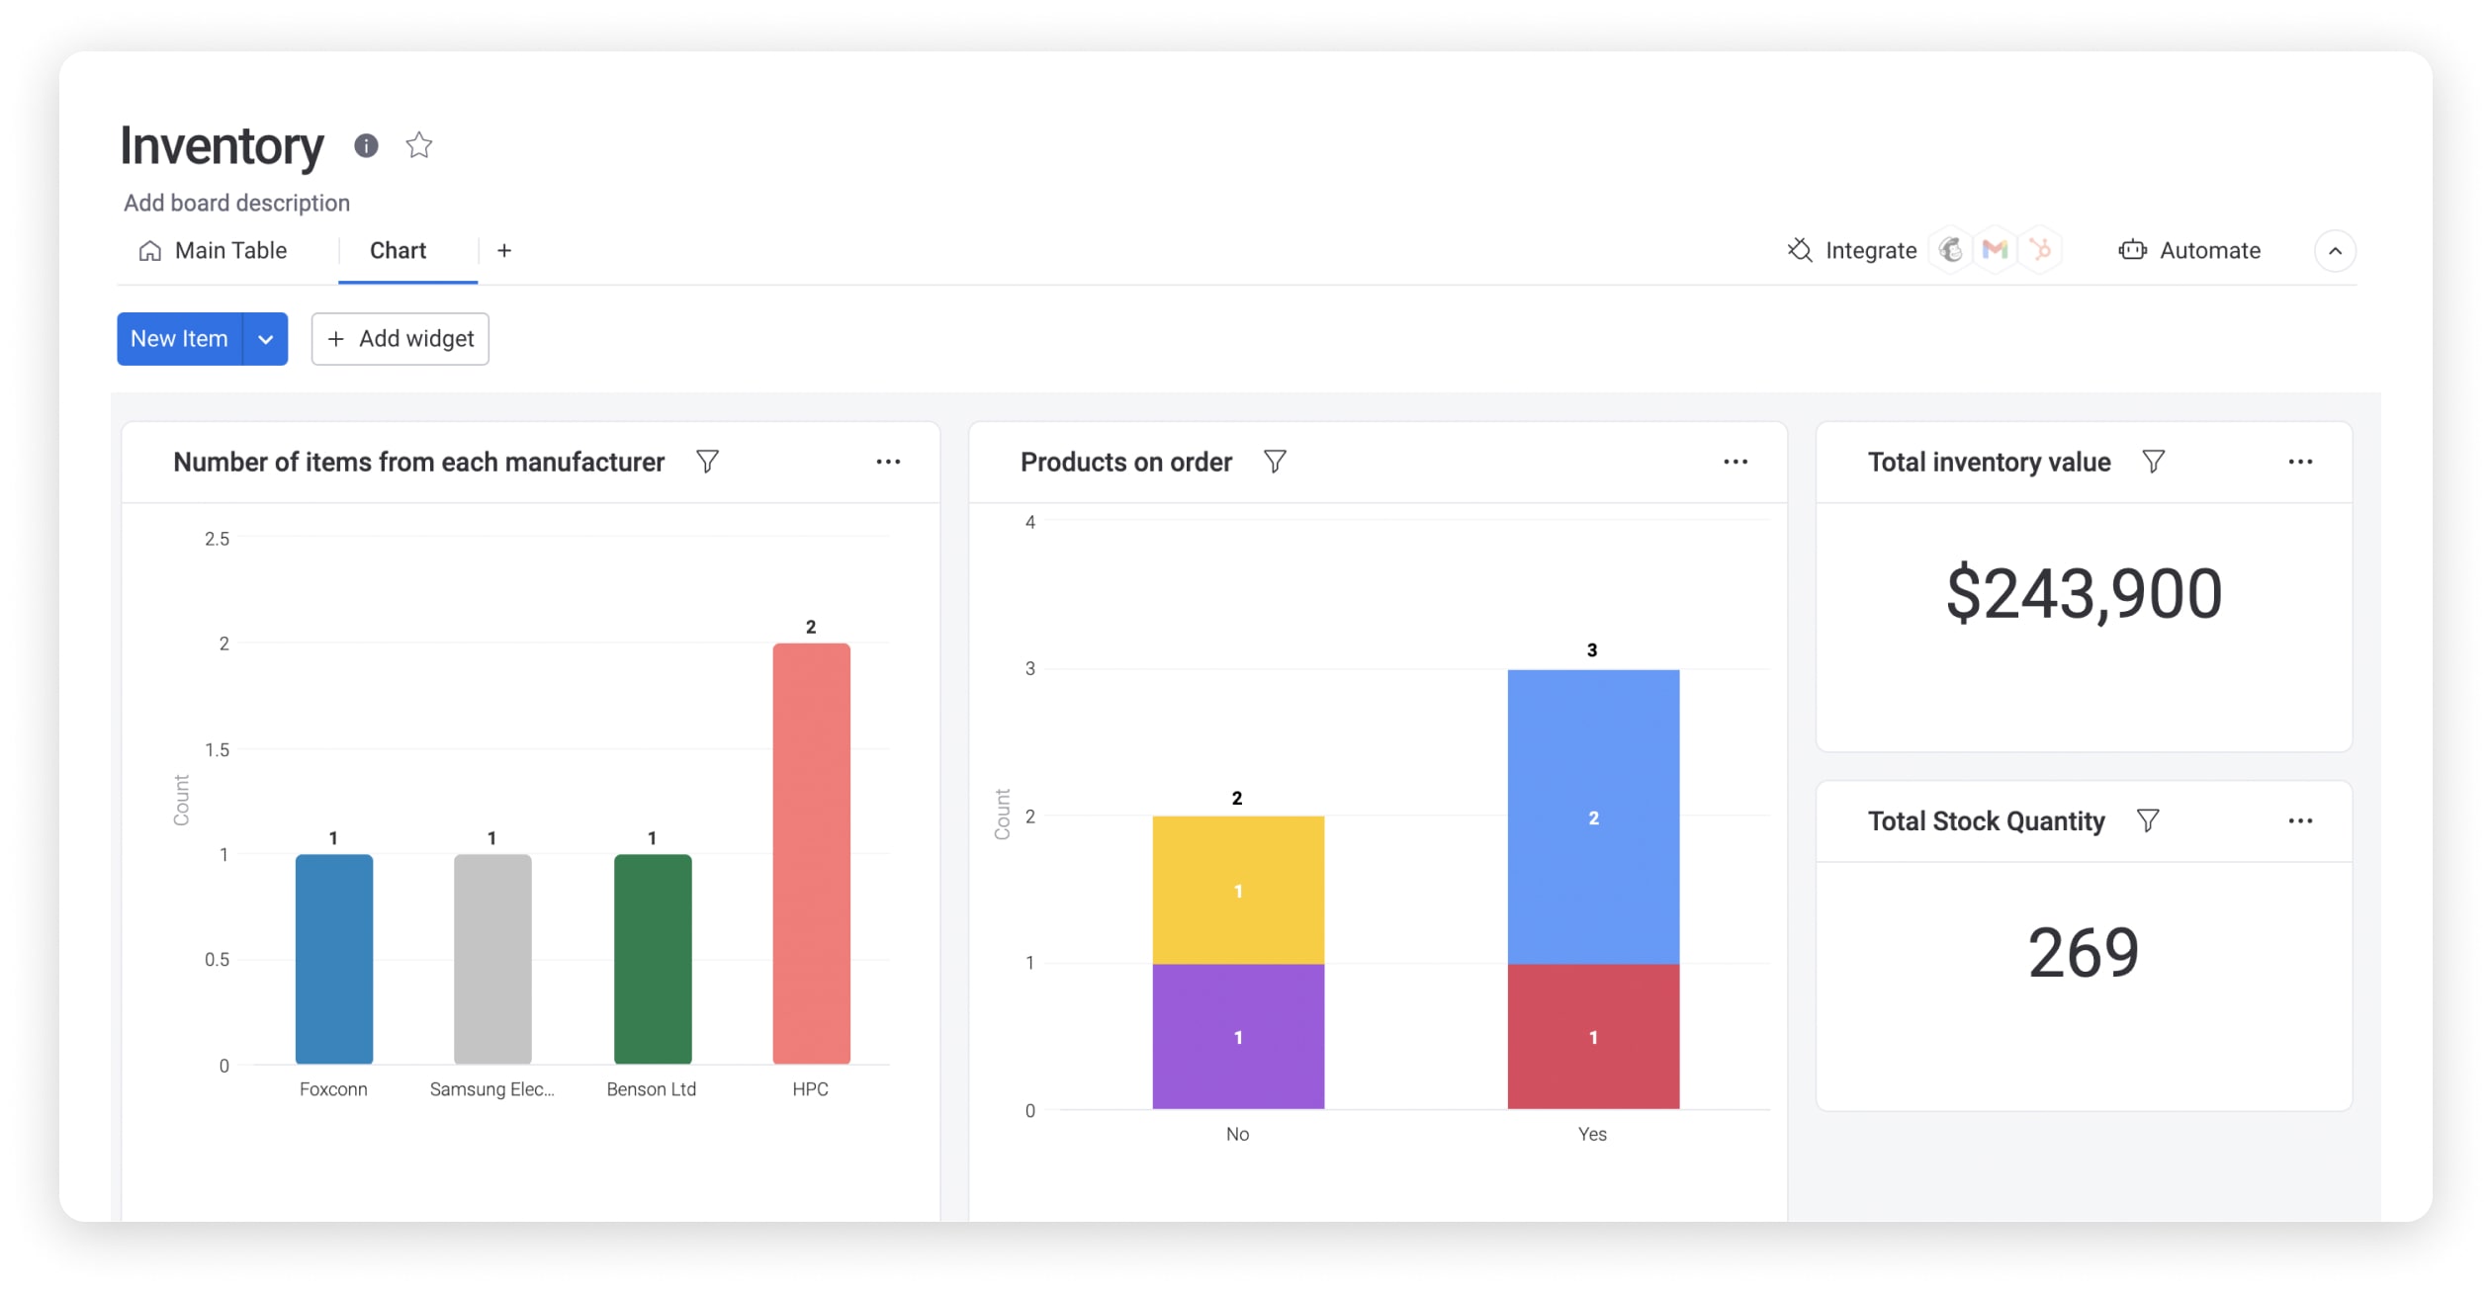Select the Chart tab
The height and width of the screenshot is (1290, 2492).
pyautogui.click(x=397, y=248)
